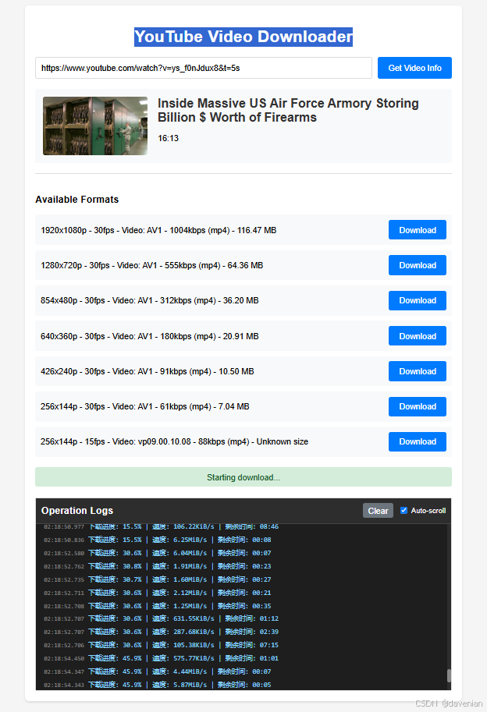Click the video title Inside Massive US Air Force Armory
Screen dimensions: 487x712
[288, 110]
